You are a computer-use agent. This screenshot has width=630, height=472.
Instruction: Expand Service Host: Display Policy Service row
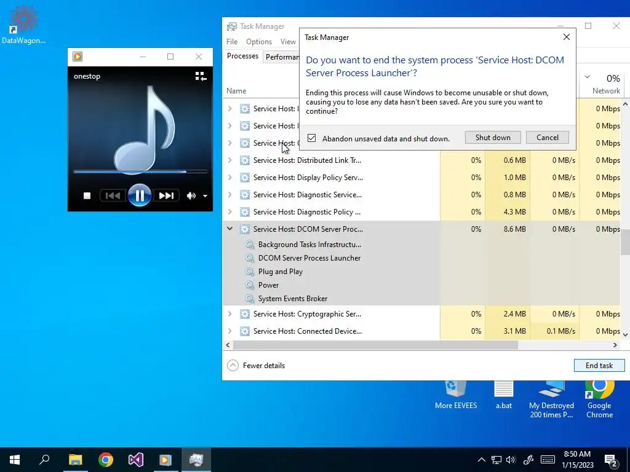(230, 178)
